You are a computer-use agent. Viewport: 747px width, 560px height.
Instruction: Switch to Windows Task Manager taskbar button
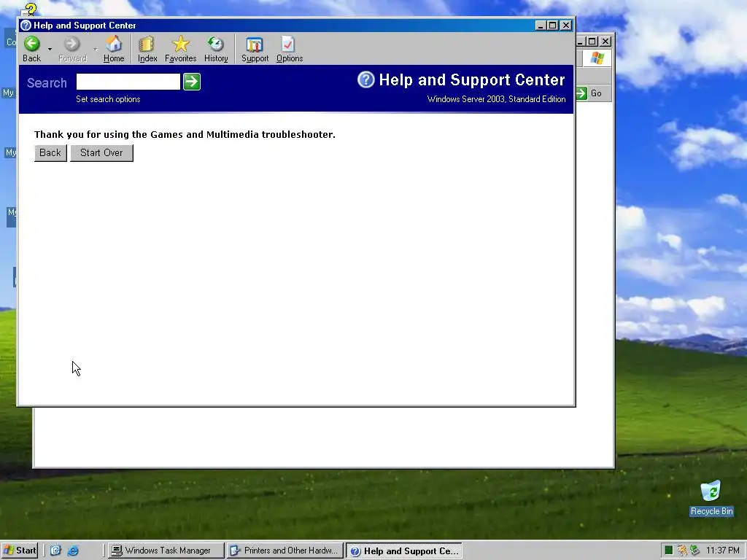[x=166, y=551]
